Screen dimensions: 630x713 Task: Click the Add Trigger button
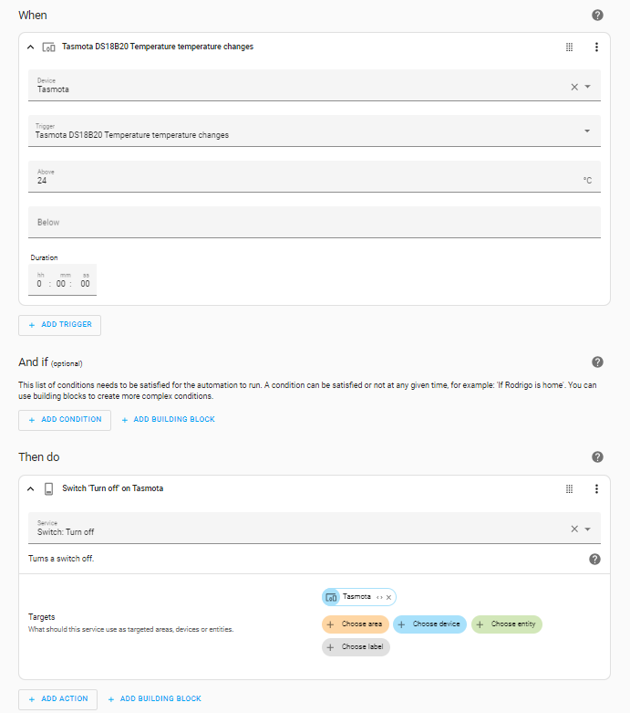60,325
